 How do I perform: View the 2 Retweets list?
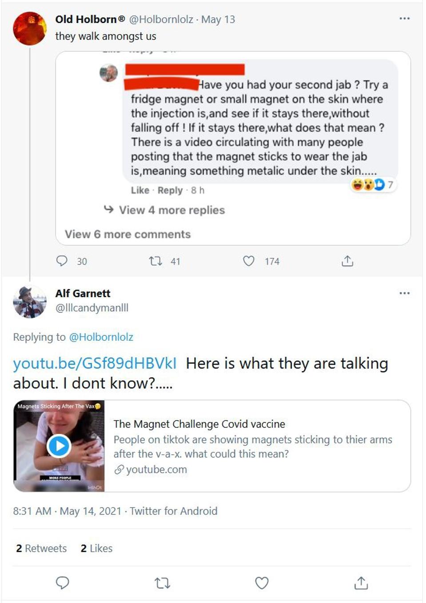[41, 548]
